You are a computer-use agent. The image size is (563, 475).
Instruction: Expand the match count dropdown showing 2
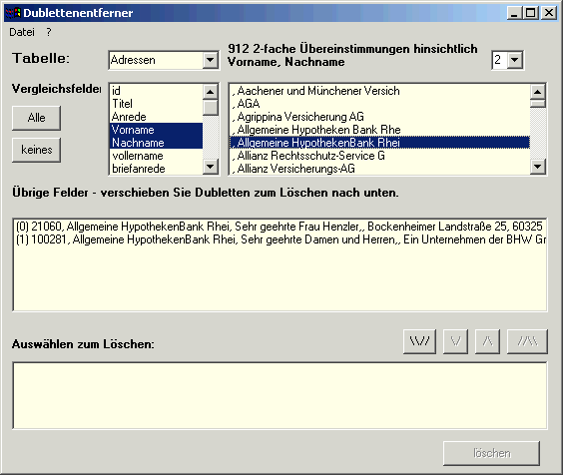point(514,60)
